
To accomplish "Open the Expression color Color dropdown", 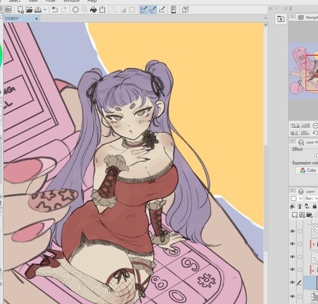I will [307, 170].
